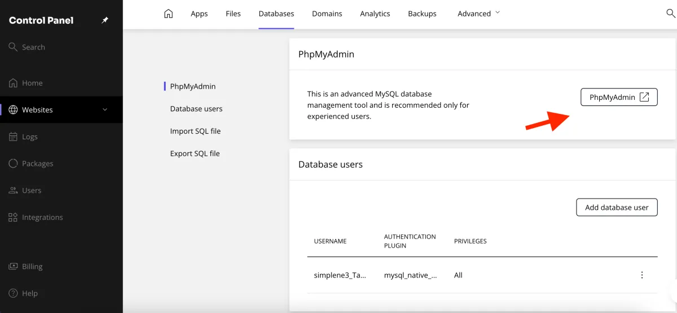677x313 pixels.
Task: Click the Logs icon in sidebar
Action: click(13, 136)
